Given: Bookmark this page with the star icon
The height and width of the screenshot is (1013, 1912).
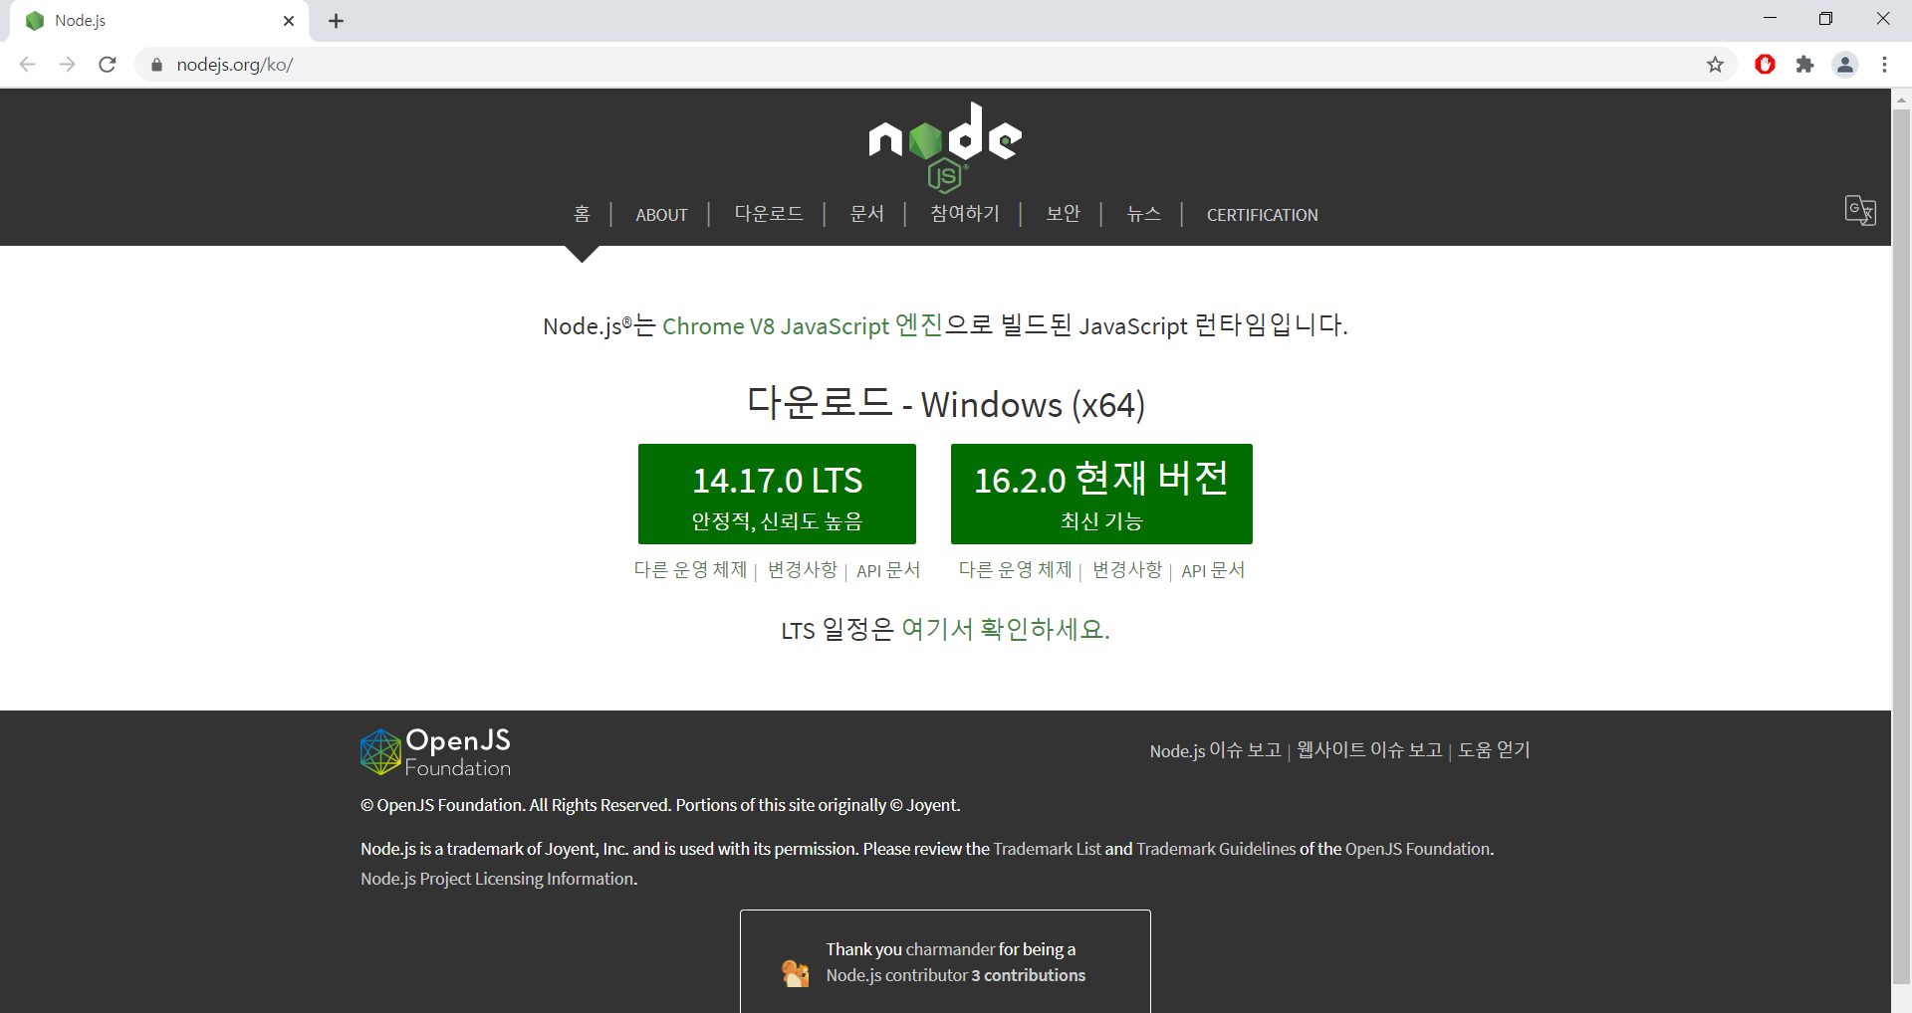Looking at the screenshot, I should 1715,65.
